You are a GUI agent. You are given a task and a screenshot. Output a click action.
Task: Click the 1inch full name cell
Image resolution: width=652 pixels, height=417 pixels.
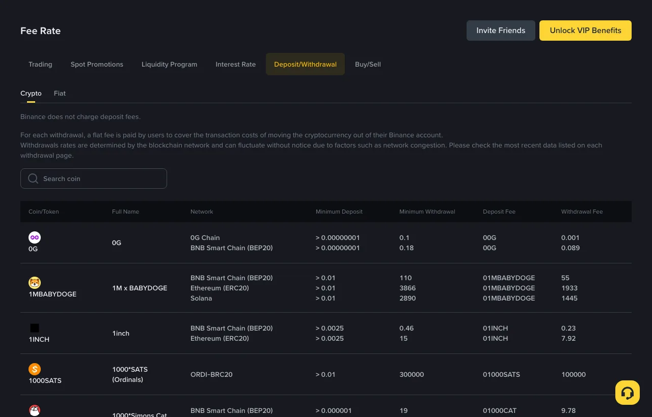click(121, 333)
